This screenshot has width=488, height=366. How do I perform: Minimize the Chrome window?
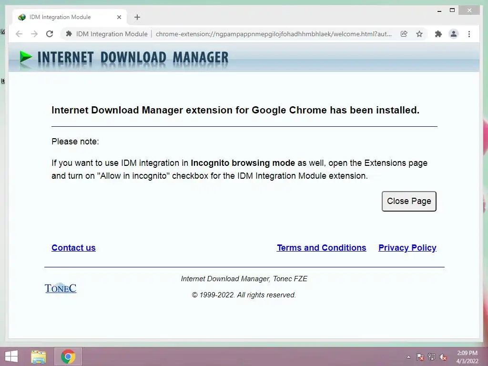(x=439, y=11)
